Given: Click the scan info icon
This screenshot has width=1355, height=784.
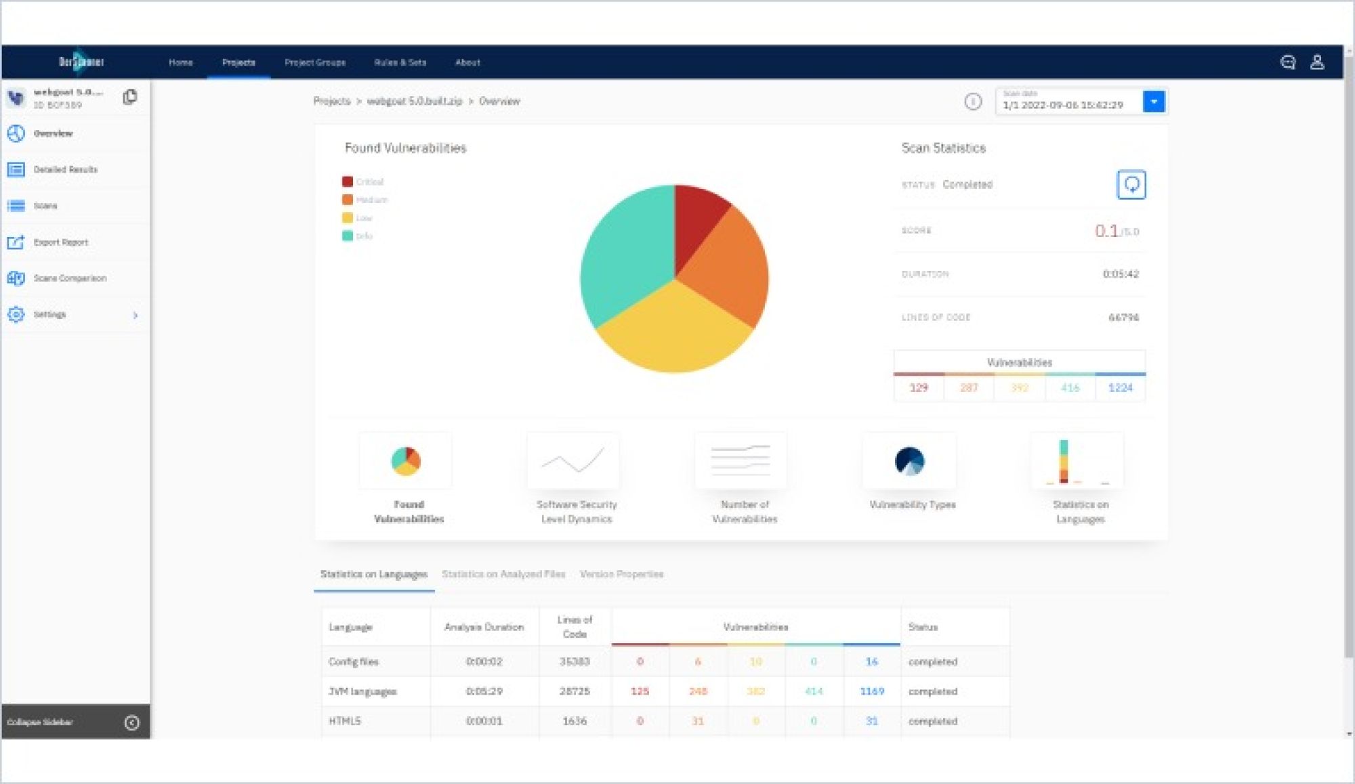Looking at the screenshot, I should point(973,102).
